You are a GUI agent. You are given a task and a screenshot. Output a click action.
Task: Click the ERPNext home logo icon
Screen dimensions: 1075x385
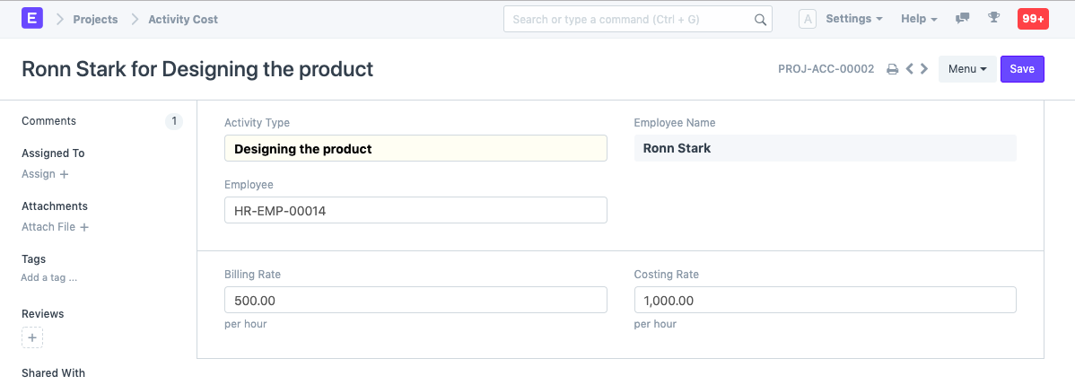tap(32, 18)
